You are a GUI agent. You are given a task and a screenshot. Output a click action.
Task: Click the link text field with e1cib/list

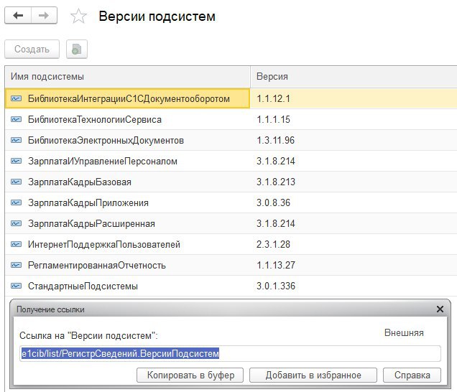tap(230, 353)
